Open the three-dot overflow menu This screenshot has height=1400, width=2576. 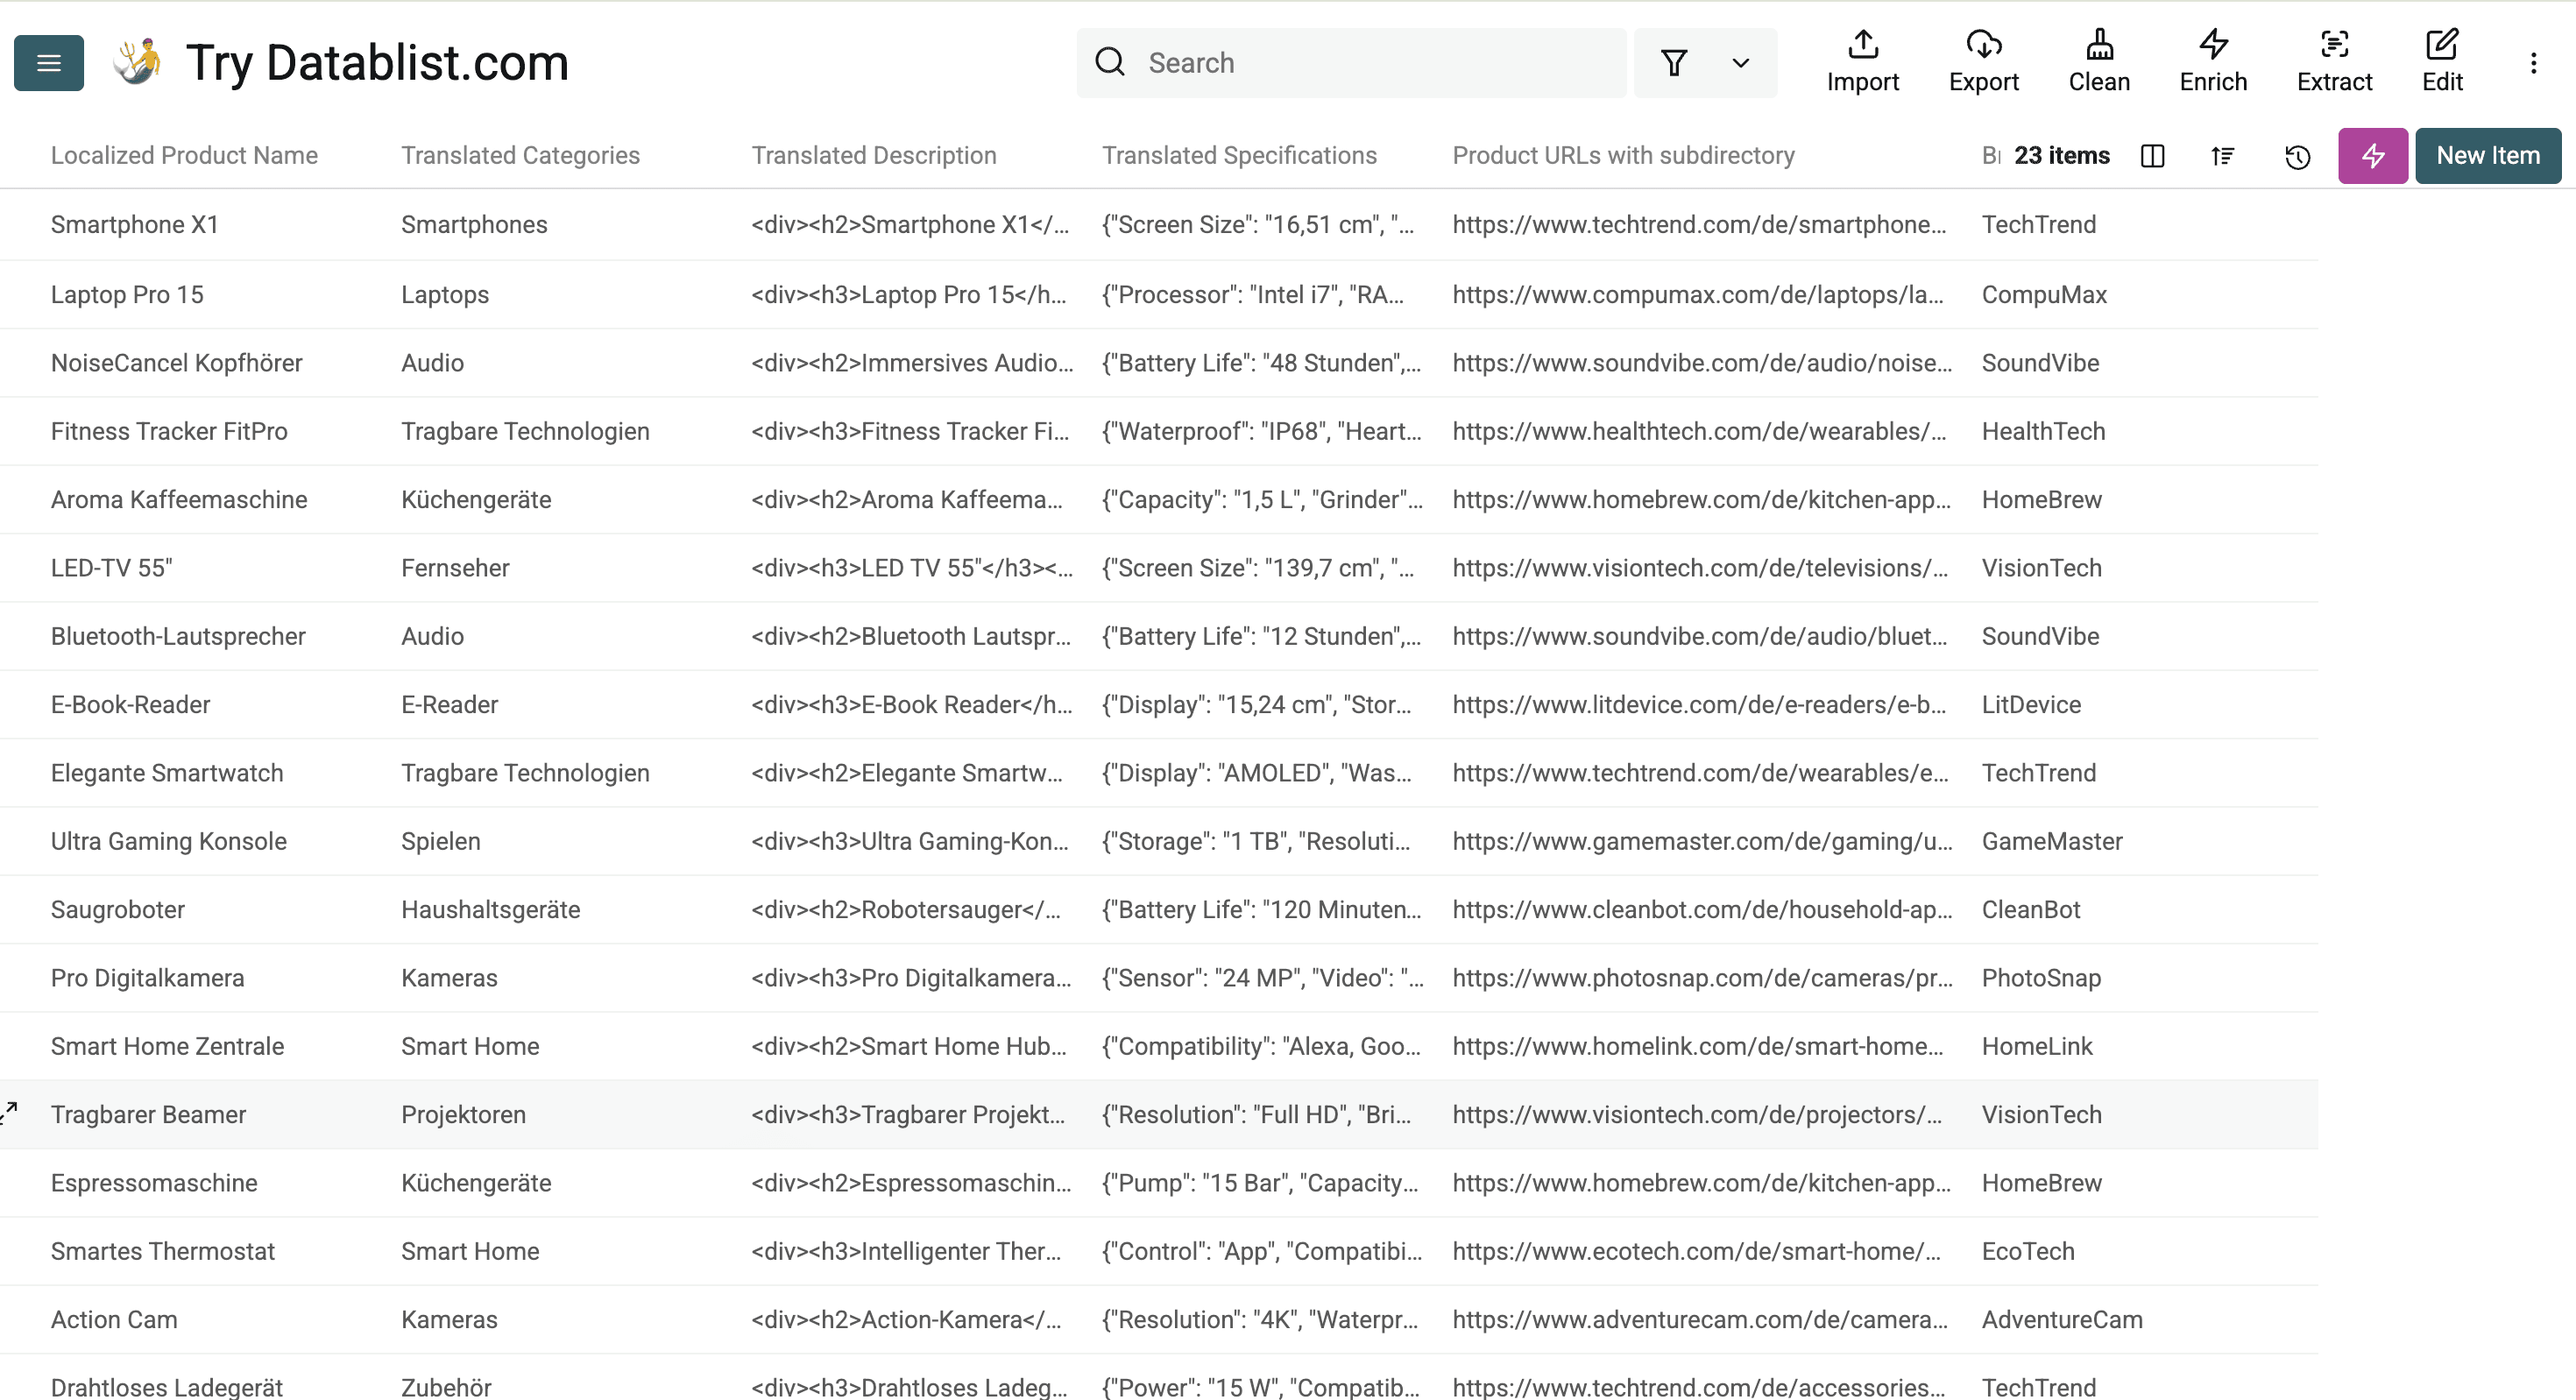click(x=2534, y=62)
